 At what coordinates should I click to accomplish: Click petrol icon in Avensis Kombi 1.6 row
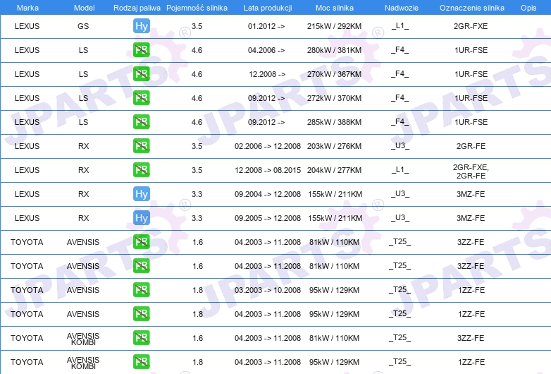142,338
